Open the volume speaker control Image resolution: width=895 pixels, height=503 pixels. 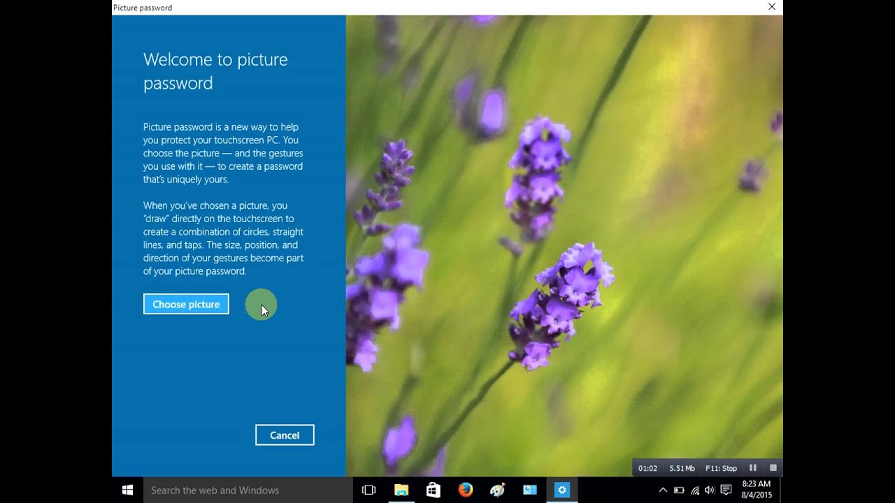click(x=710, y=490)
